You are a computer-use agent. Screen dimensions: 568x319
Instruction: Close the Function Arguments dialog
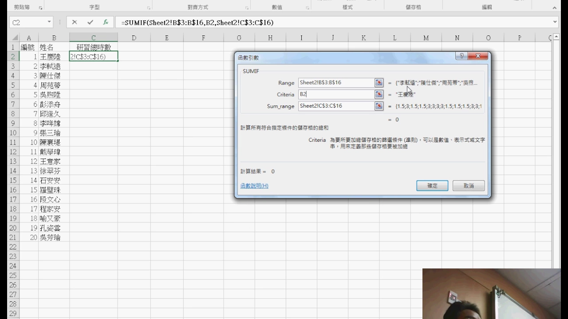pos(478,56)
